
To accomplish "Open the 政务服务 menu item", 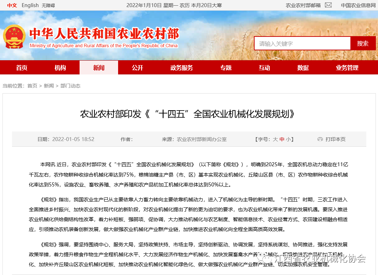I will pos(181,68).
